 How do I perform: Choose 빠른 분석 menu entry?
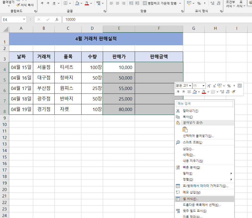204,167
